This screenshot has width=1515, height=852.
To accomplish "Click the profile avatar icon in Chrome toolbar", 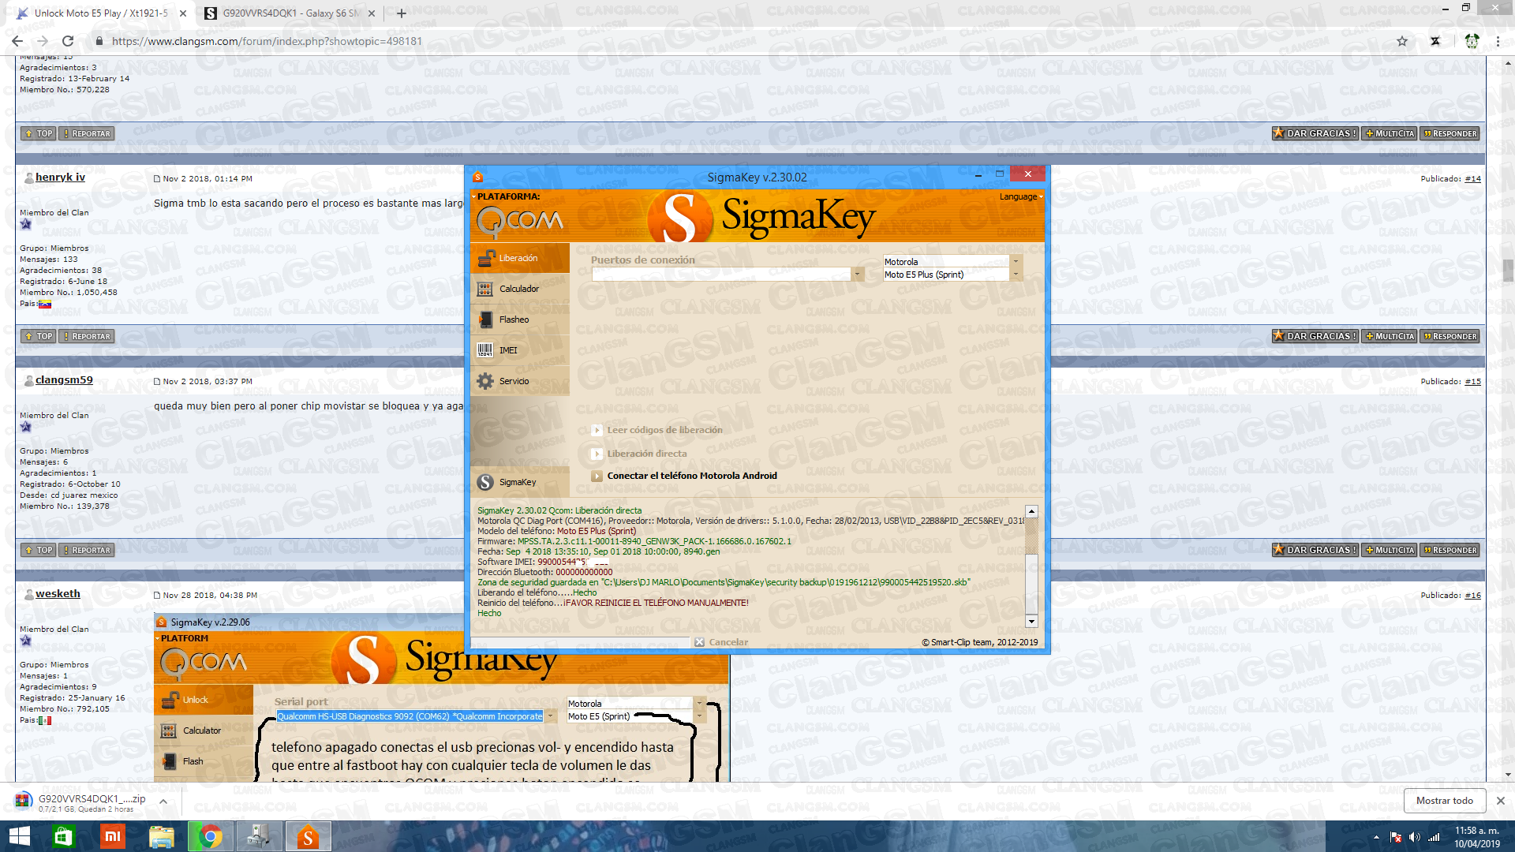I will click(x=1472, y=41).
